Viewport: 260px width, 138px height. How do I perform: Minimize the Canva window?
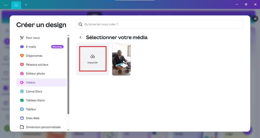coord(237,5)
